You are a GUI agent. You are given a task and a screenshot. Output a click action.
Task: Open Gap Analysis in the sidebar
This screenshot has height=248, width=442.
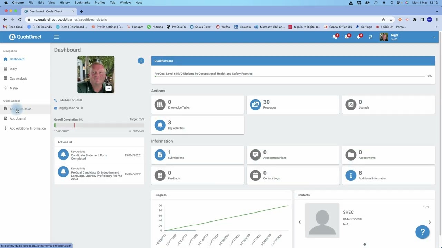click(x=18, y=79)
